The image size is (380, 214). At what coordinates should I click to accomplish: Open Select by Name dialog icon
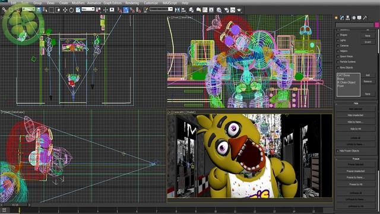point(45,10)
